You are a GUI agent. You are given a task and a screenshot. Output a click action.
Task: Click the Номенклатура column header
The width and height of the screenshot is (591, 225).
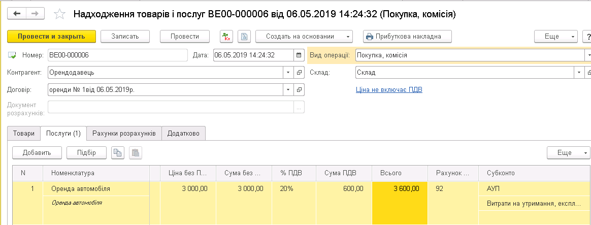point(96,173)
